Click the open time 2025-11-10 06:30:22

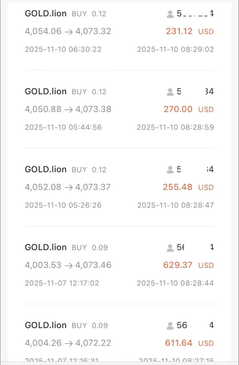pyautogui.click(x=63, y=49)
